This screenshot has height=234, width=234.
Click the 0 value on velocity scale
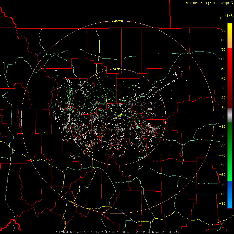[x=224, y=117]
